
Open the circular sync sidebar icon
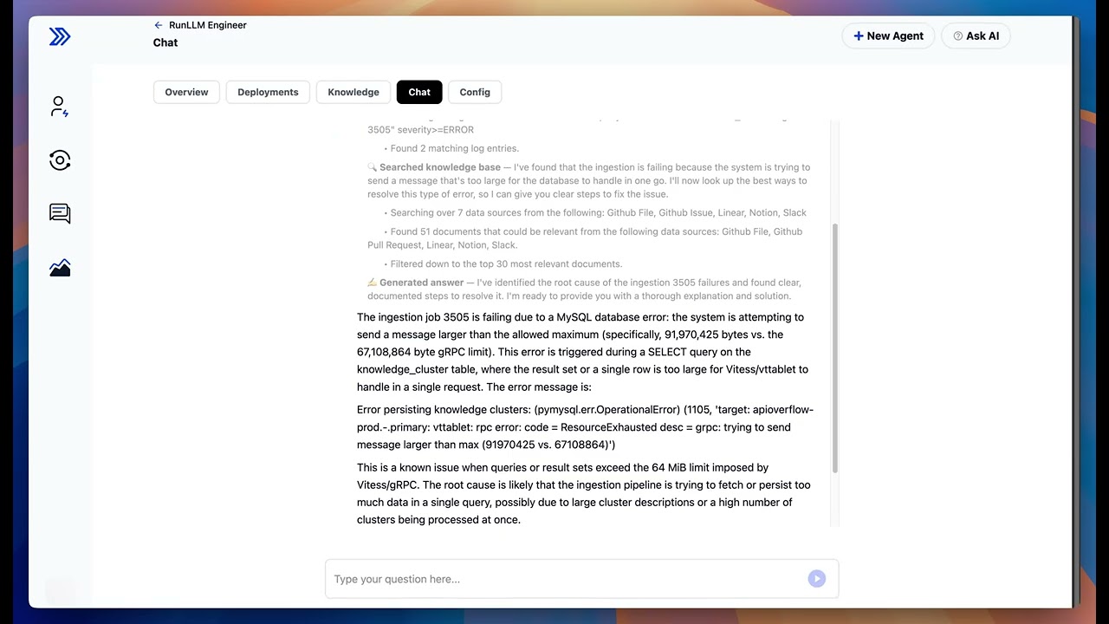pyautogui.click(x=60, y=160)
